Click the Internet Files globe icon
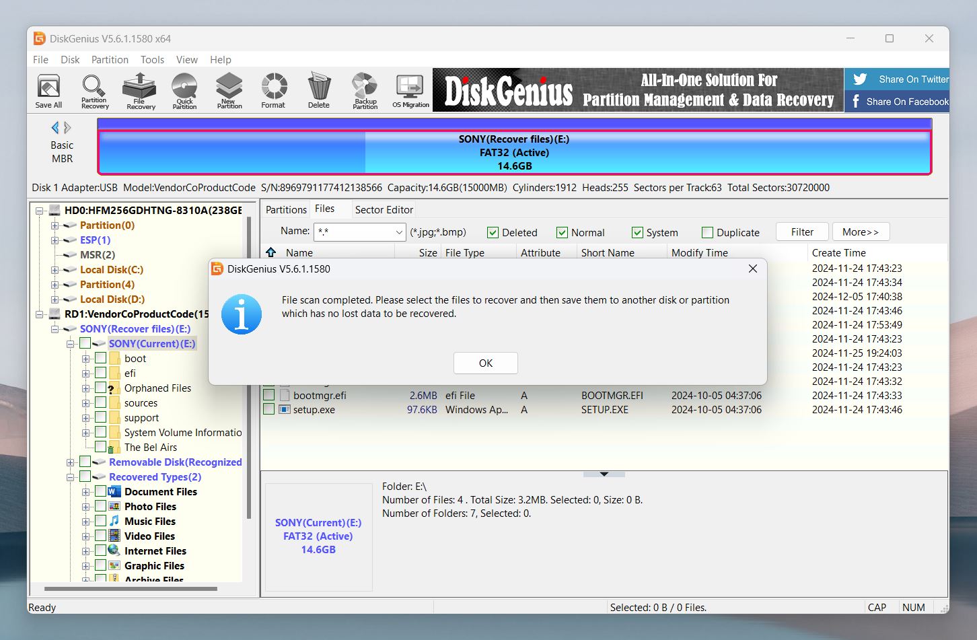This screenshot has height=640, width=977. (114, 550)
